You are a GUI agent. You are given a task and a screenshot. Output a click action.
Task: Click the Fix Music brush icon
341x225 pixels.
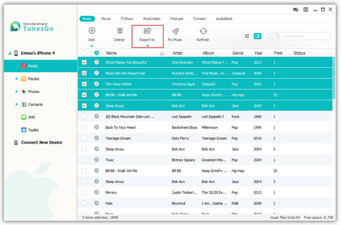(x=176, y=31)
